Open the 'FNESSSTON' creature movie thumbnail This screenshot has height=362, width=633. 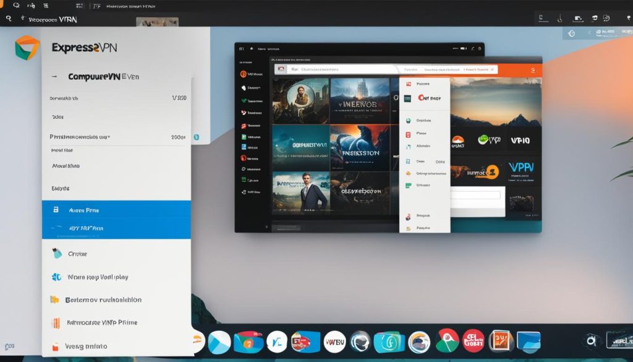tap(360, 148)
